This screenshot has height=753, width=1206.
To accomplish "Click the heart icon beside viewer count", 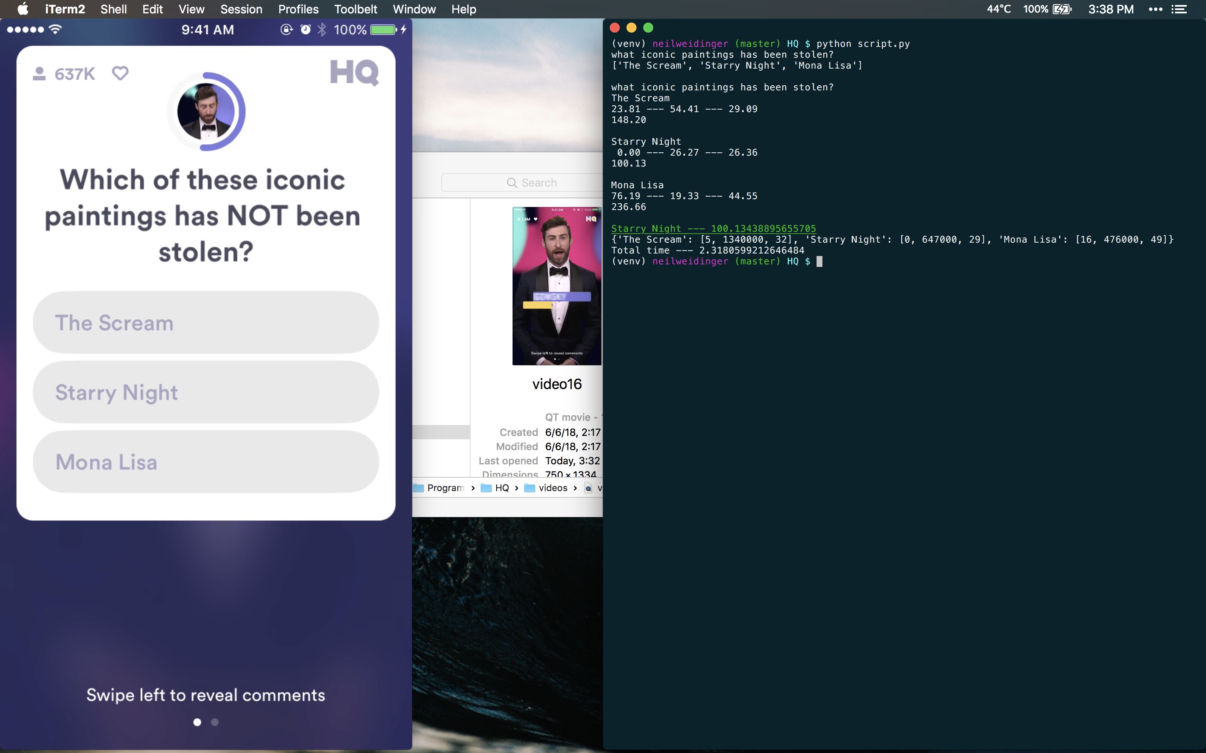I will [120, 73].
